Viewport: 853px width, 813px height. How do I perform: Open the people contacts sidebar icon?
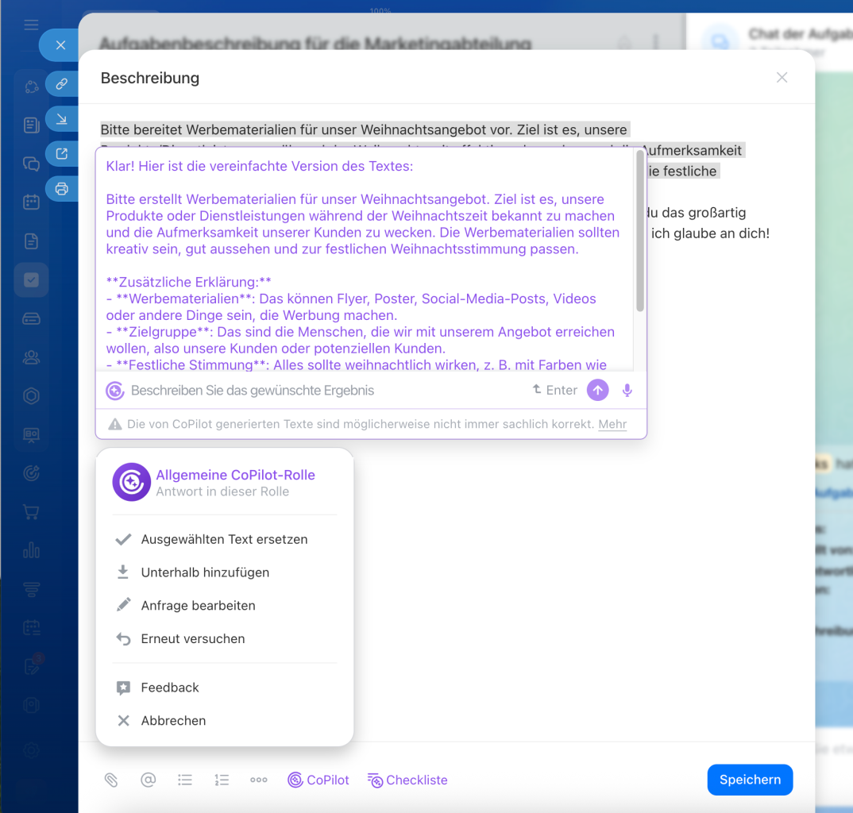click(31, 357)
